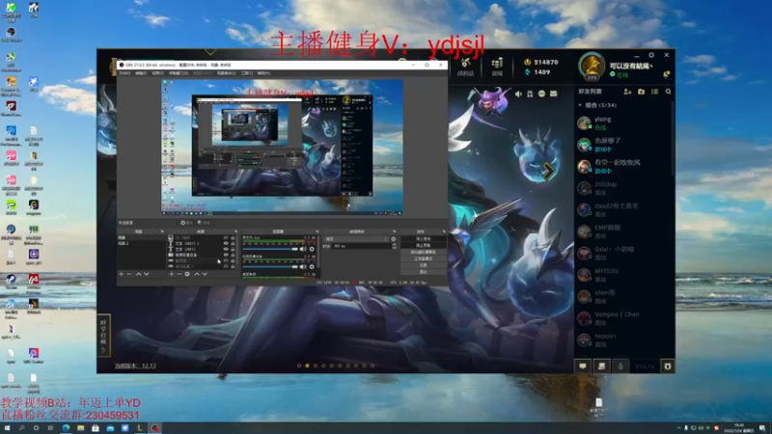The image size is (772, 434).
Task: Open the scene transition type dropdown in OBS
Action: click(356, 239)
